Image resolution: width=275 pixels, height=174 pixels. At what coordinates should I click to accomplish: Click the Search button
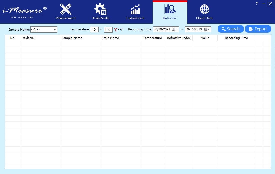(230, 29)
